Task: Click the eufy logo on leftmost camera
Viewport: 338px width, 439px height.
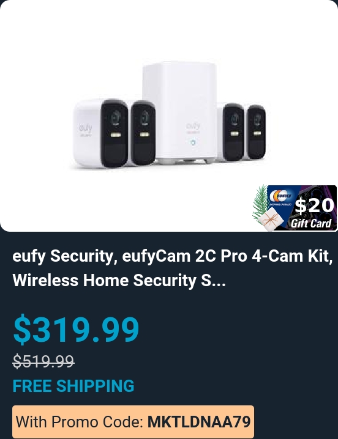Action: pyautogui.click(x=85, y=130)
